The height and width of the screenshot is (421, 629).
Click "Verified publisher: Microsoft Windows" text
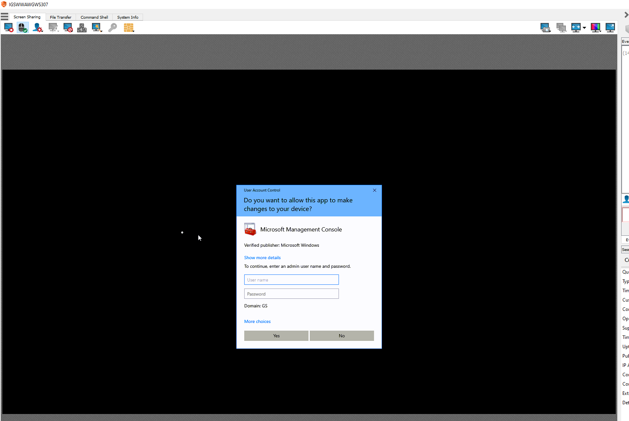(x=281, y=245)
